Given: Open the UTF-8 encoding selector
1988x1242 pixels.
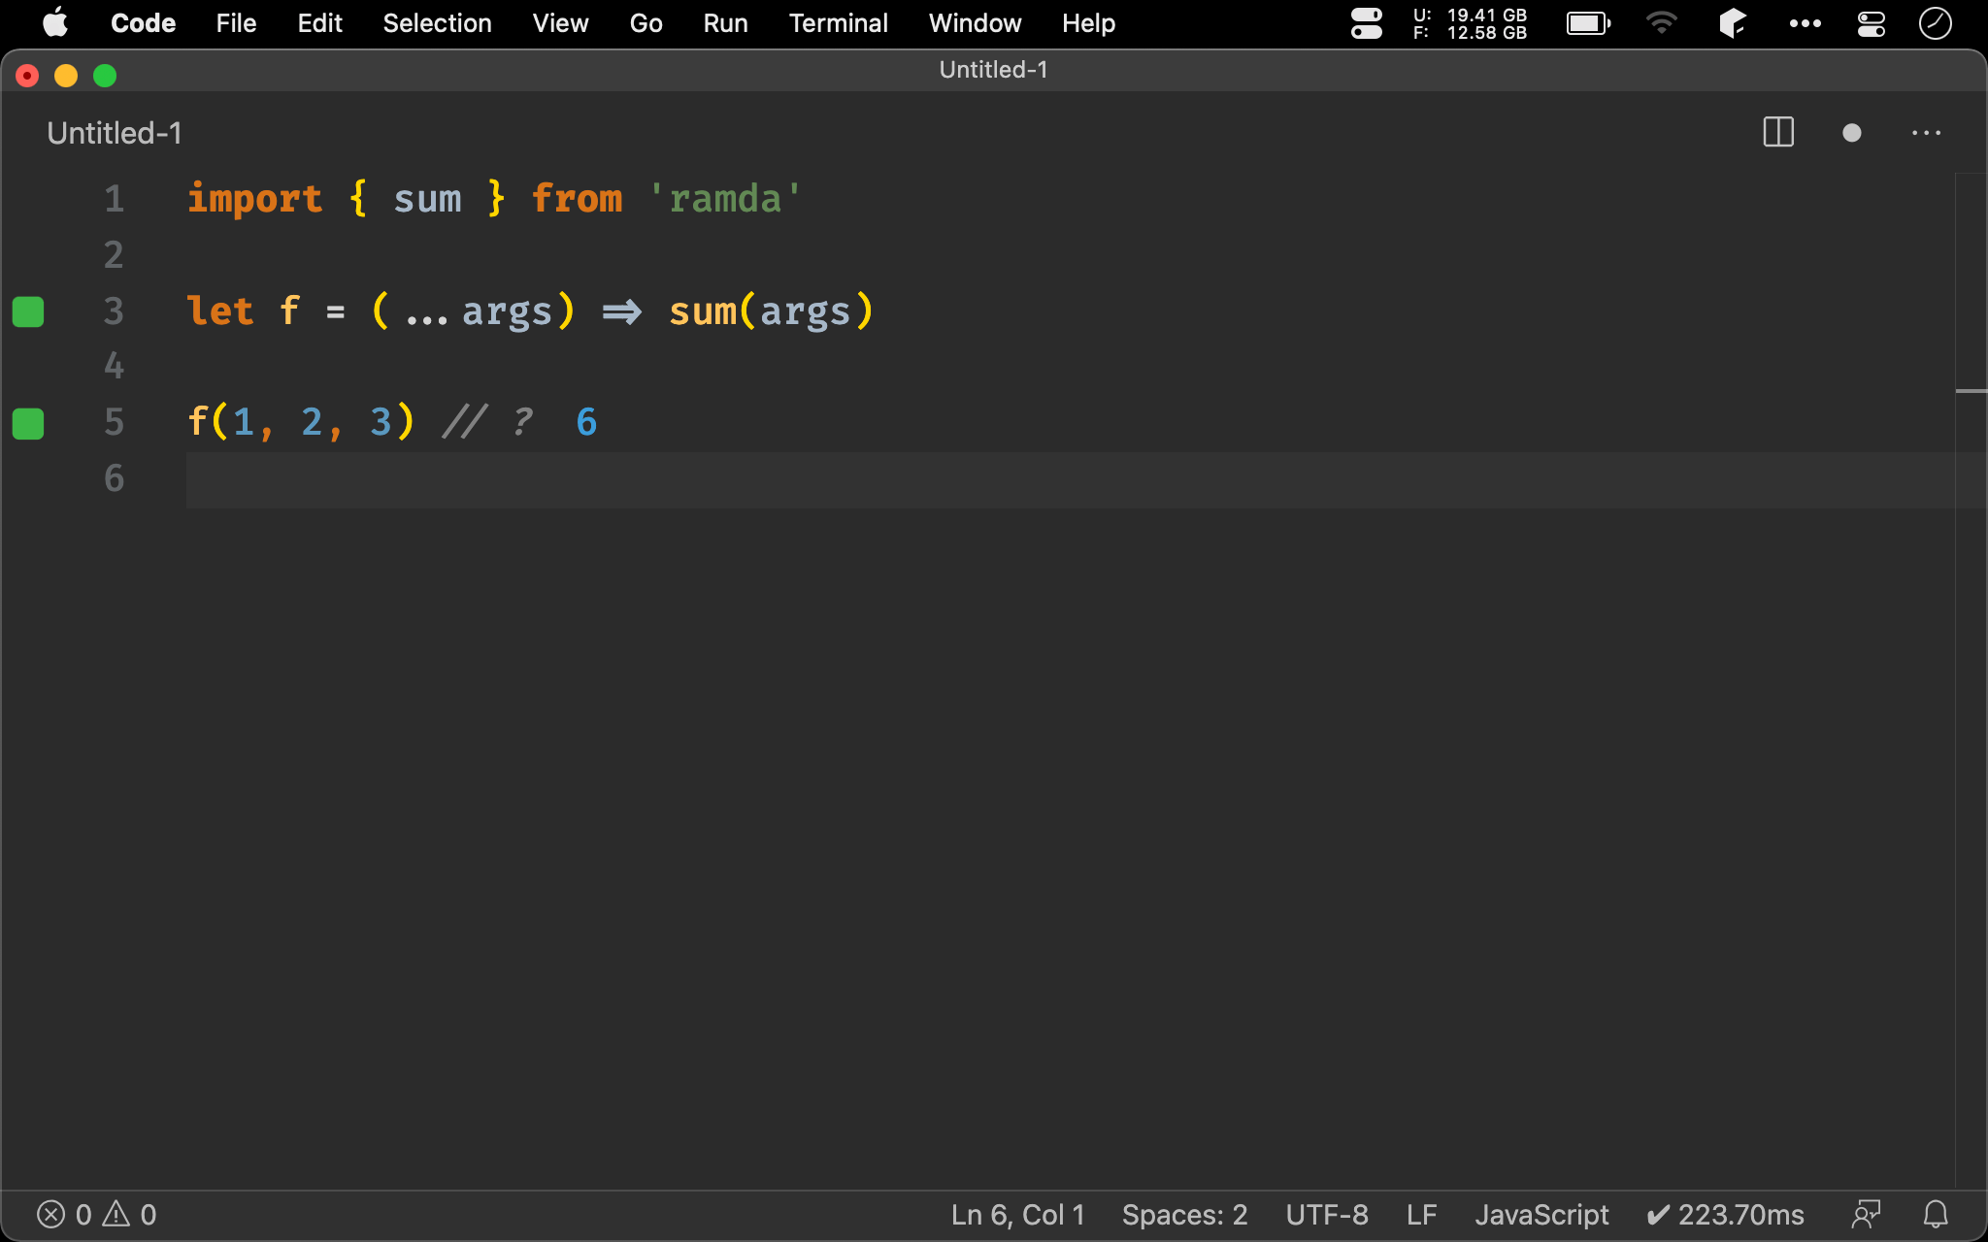Looking at the screenshot, I should coord(1326,1214).
